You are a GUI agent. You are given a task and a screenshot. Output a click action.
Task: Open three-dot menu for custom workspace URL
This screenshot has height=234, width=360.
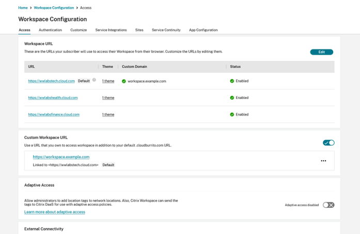(x=323, y=161)
